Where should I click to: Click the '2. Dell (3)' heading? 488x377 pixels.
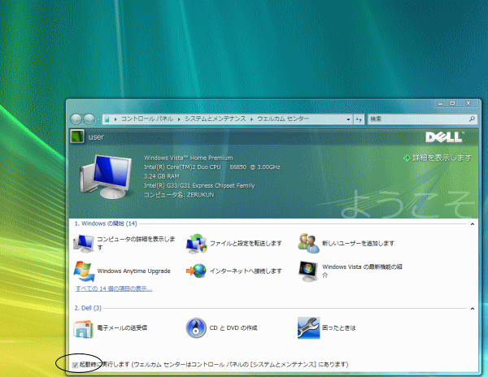pos(88,308)
